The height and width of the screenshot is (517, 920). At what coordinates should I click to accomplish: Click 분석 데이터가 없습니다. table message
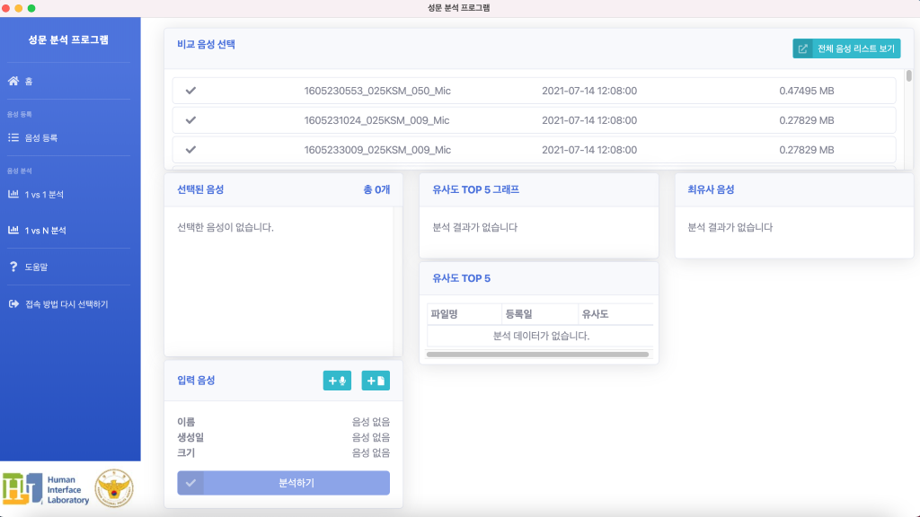pos(541,336)
